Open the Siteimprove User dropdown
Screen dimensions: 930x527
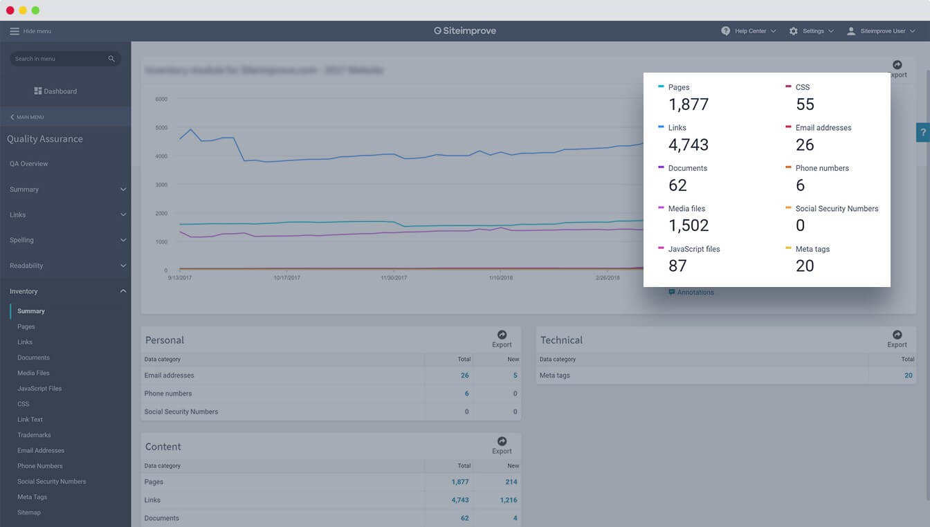coord(913,31)
